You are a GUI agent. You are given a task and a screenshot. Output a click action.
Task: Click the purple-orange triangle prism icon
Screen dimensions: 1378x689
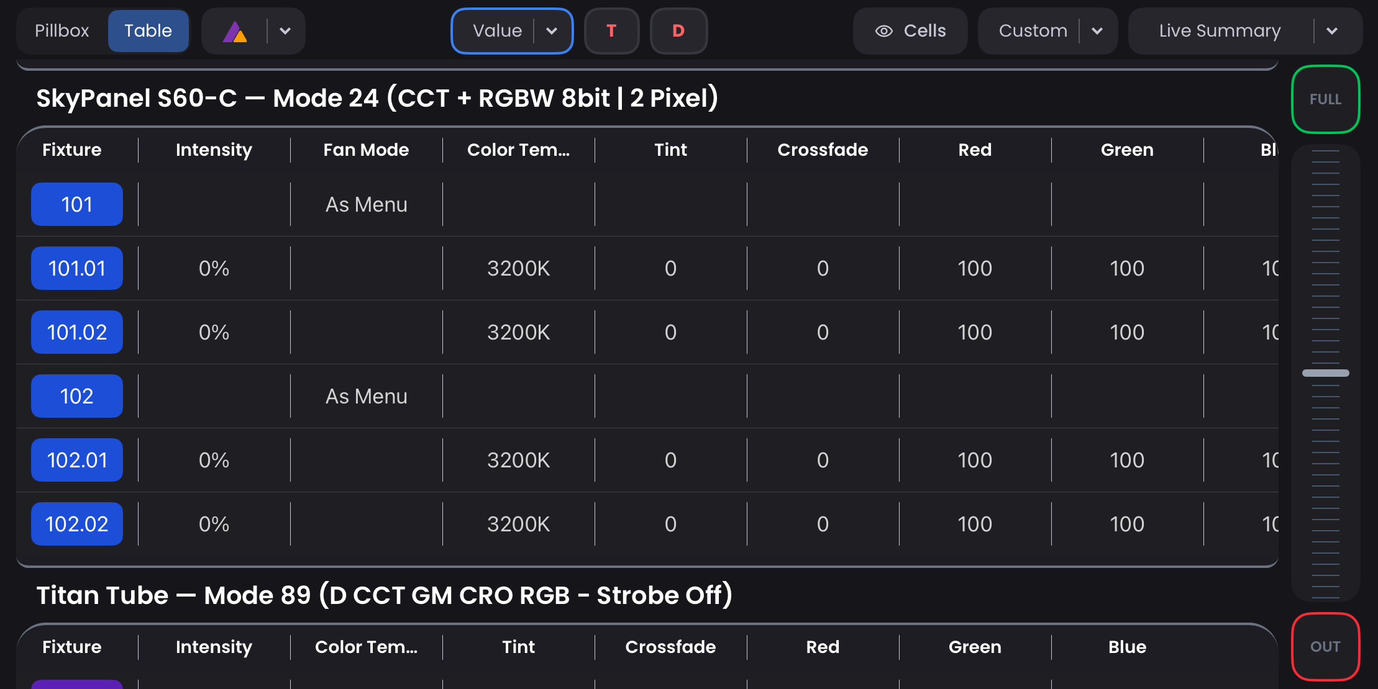coord(235,31)
